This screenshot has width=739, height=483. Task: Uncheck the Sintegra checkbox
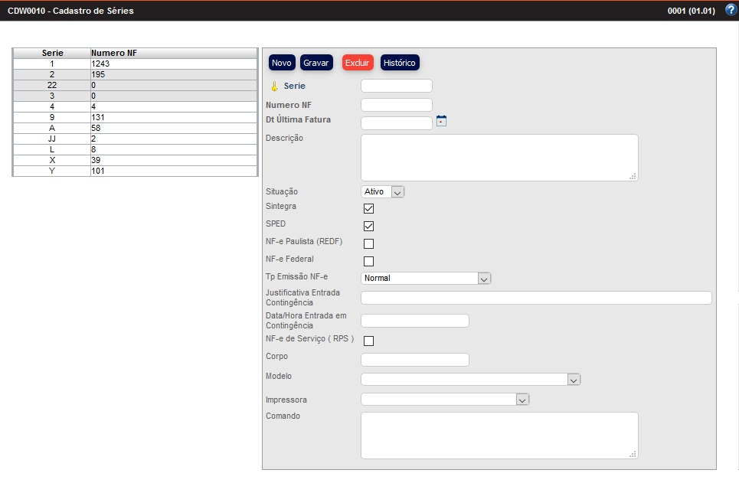tap(368, 208)
